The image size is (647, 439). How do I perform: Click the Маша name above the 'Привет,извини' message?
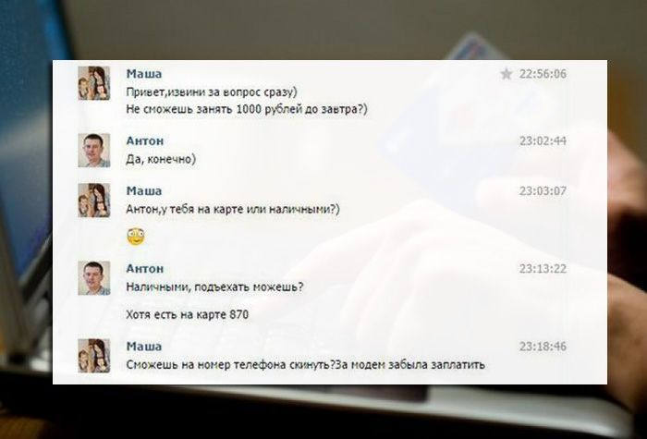point(143,74)
